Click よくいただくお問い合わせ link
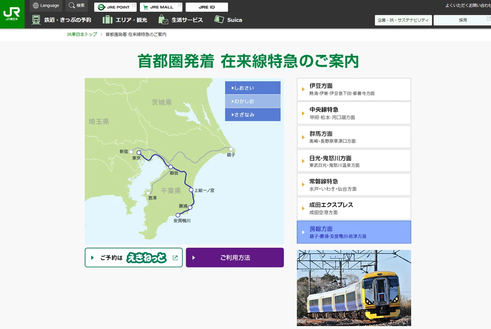The image size is (491, 329). tap(468, 6)
